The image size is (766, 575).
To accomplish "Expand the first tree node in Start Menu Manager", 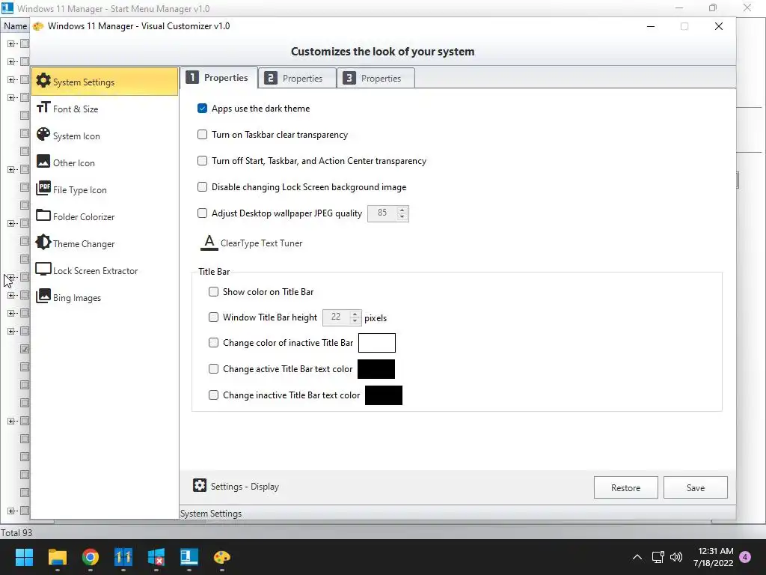I will coord(10,43).
